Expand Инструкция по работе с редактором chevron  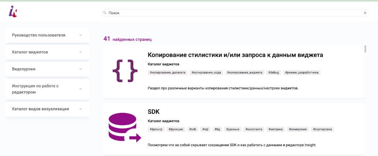(81, 89)
